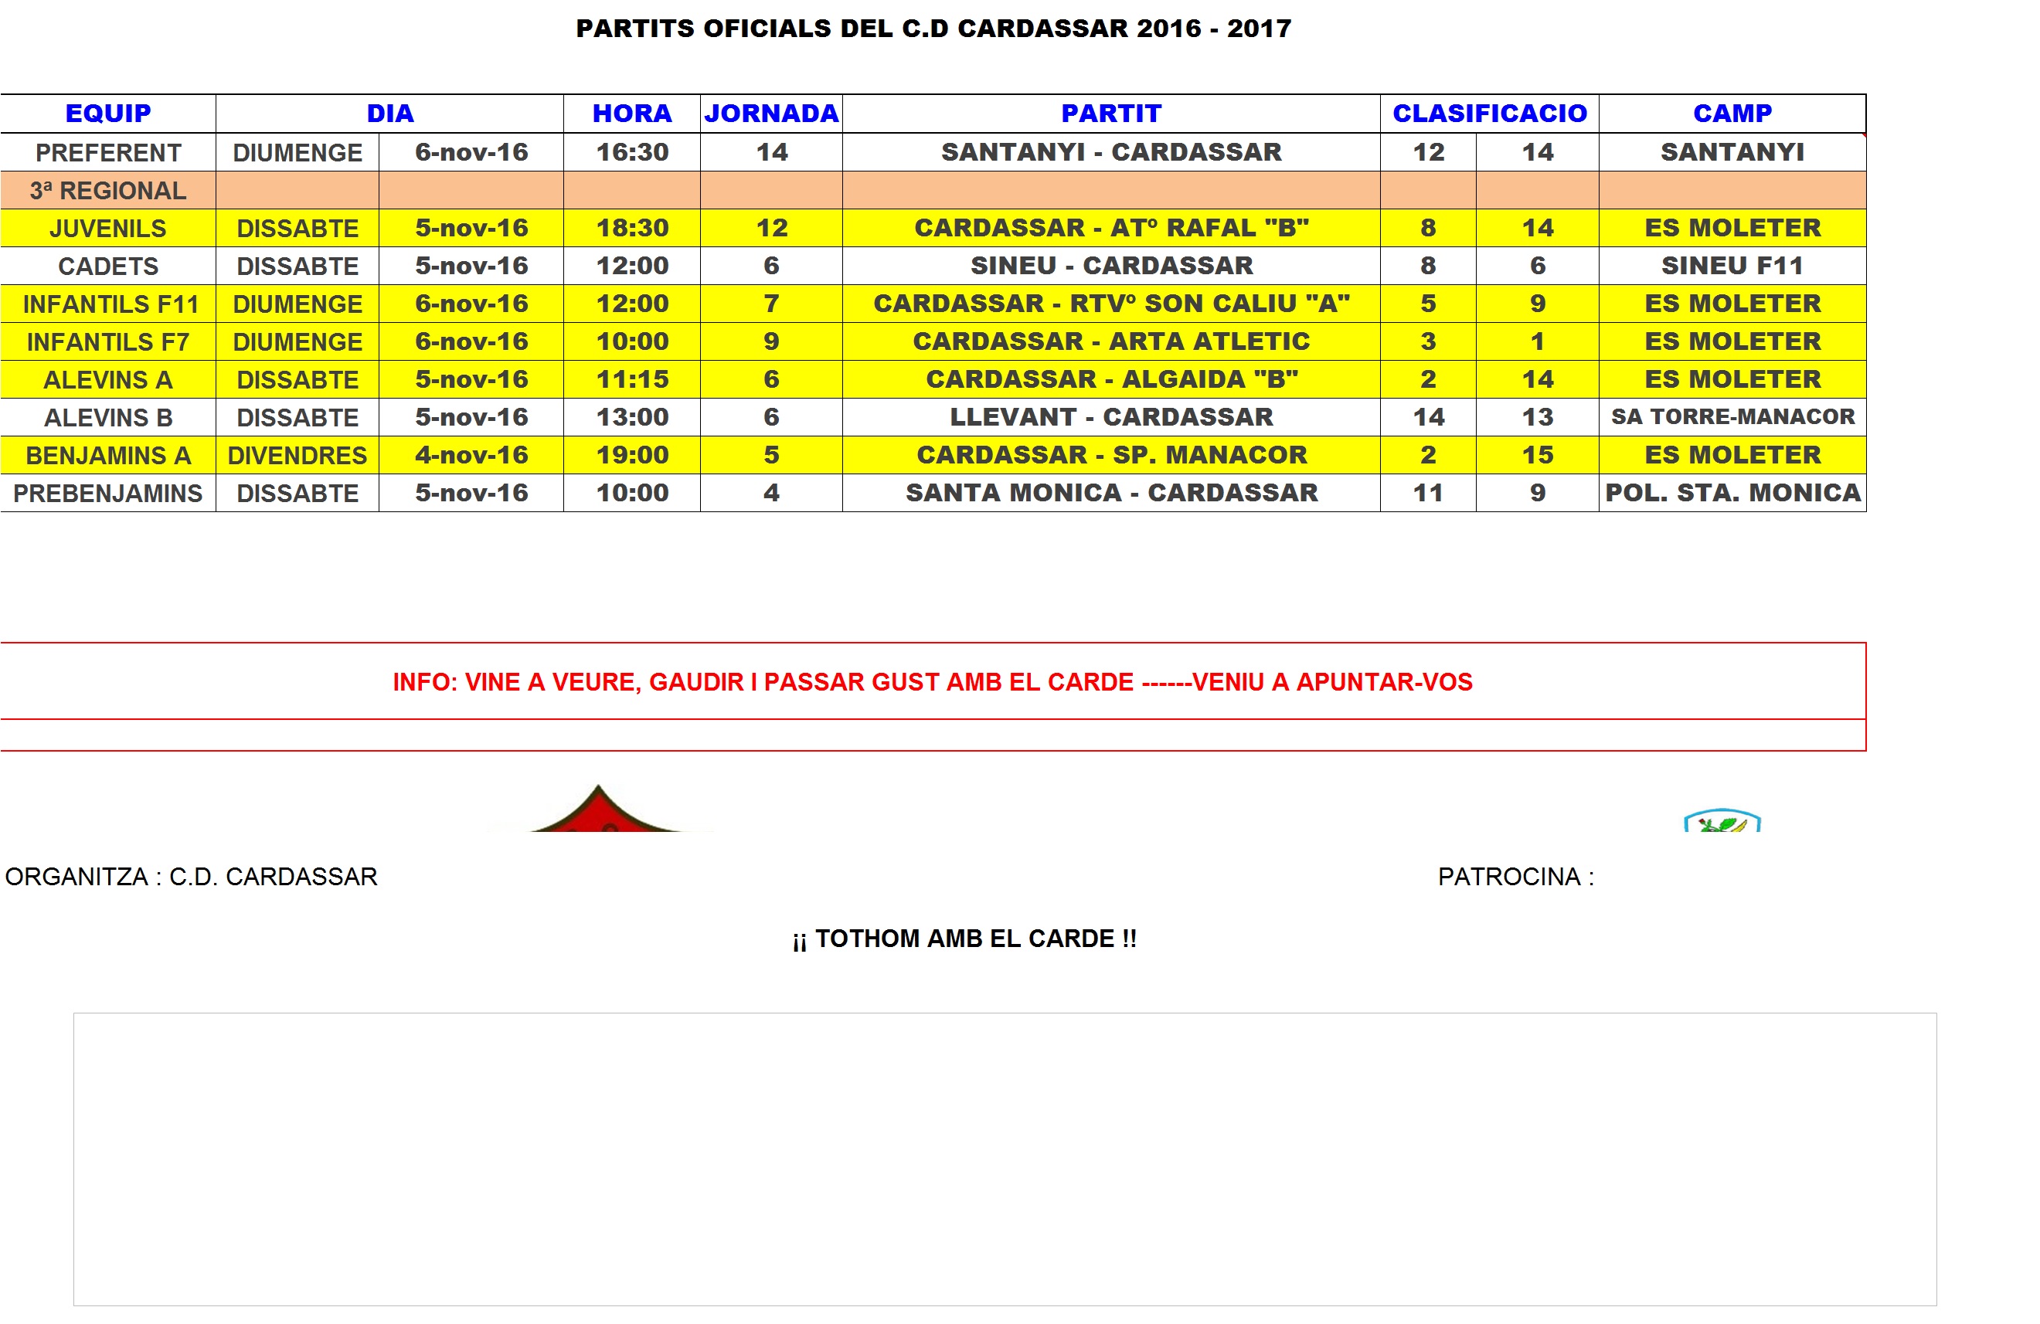Image resolution: width=2040 pixels, height=1324 pixels.
Task: Select the CAMP column header
Action: point(1732,113)
